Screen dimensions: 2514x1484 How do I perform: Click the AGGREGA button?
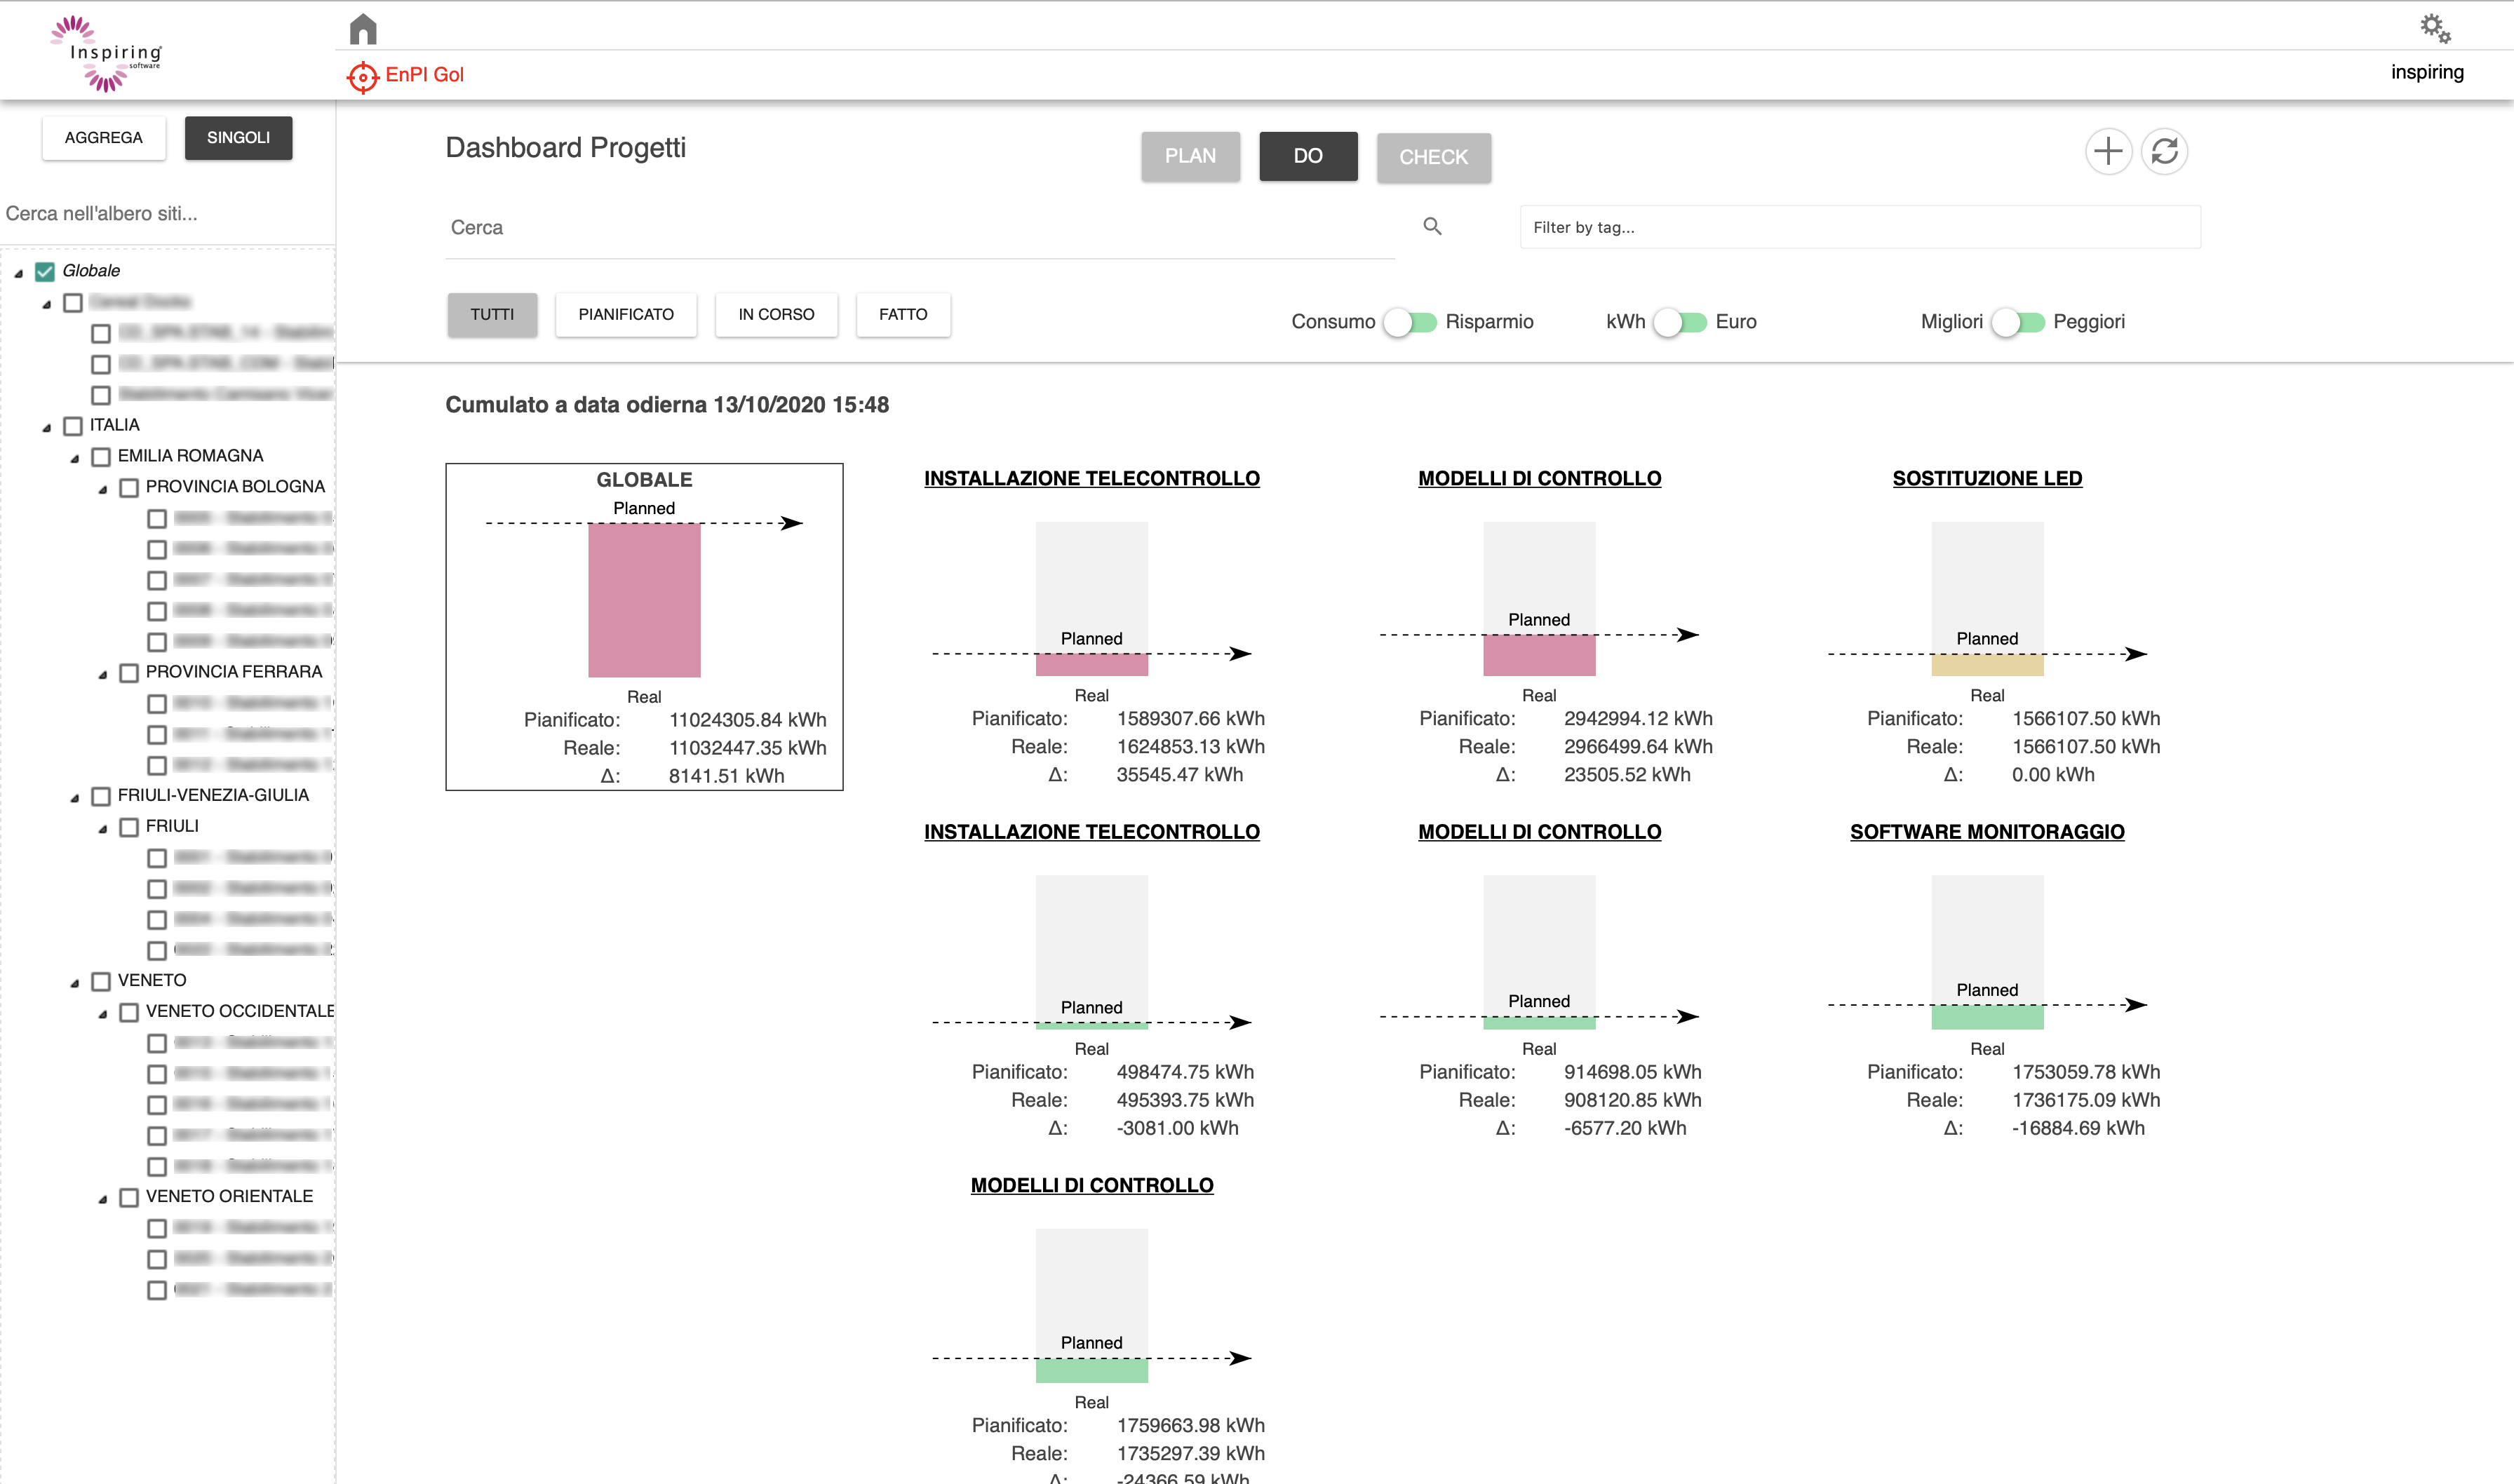[104, 138]
